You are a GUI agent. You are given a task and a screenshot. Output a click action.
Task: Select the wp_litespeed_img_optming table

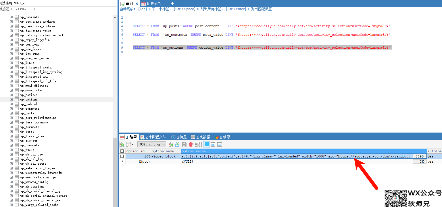coord(41,72)
